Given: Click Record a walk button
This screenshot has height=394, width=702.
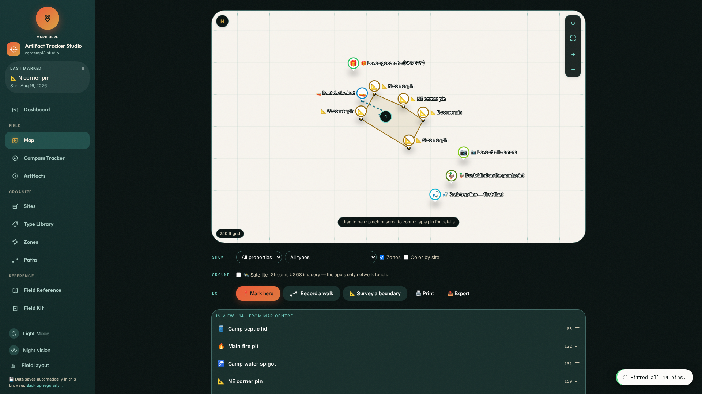Looking at the screenshot, I should (312, 293).
